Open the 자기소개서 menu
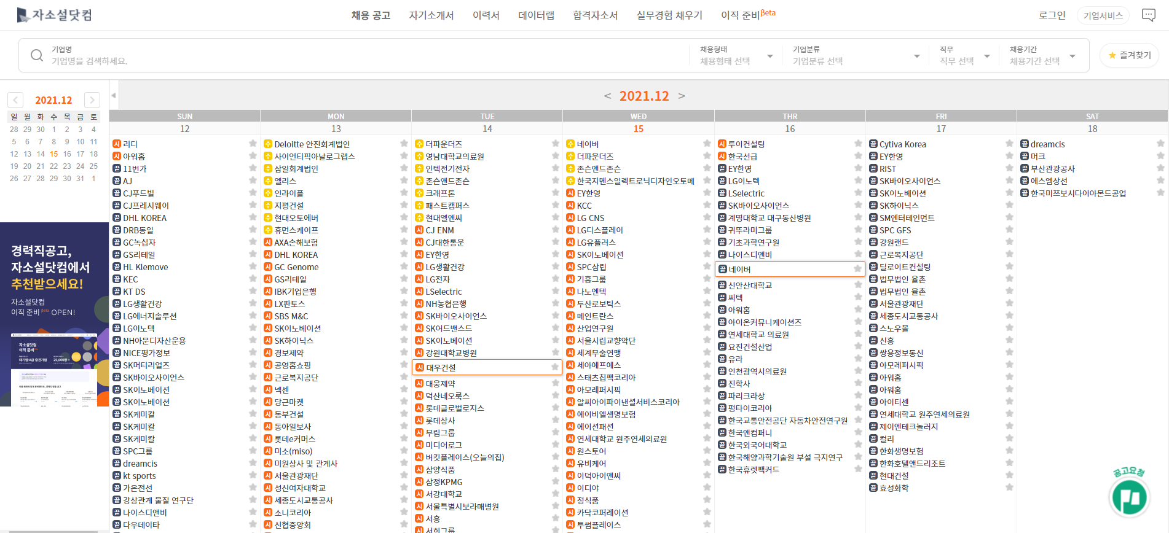1169x533 pixels. (431, 15)
